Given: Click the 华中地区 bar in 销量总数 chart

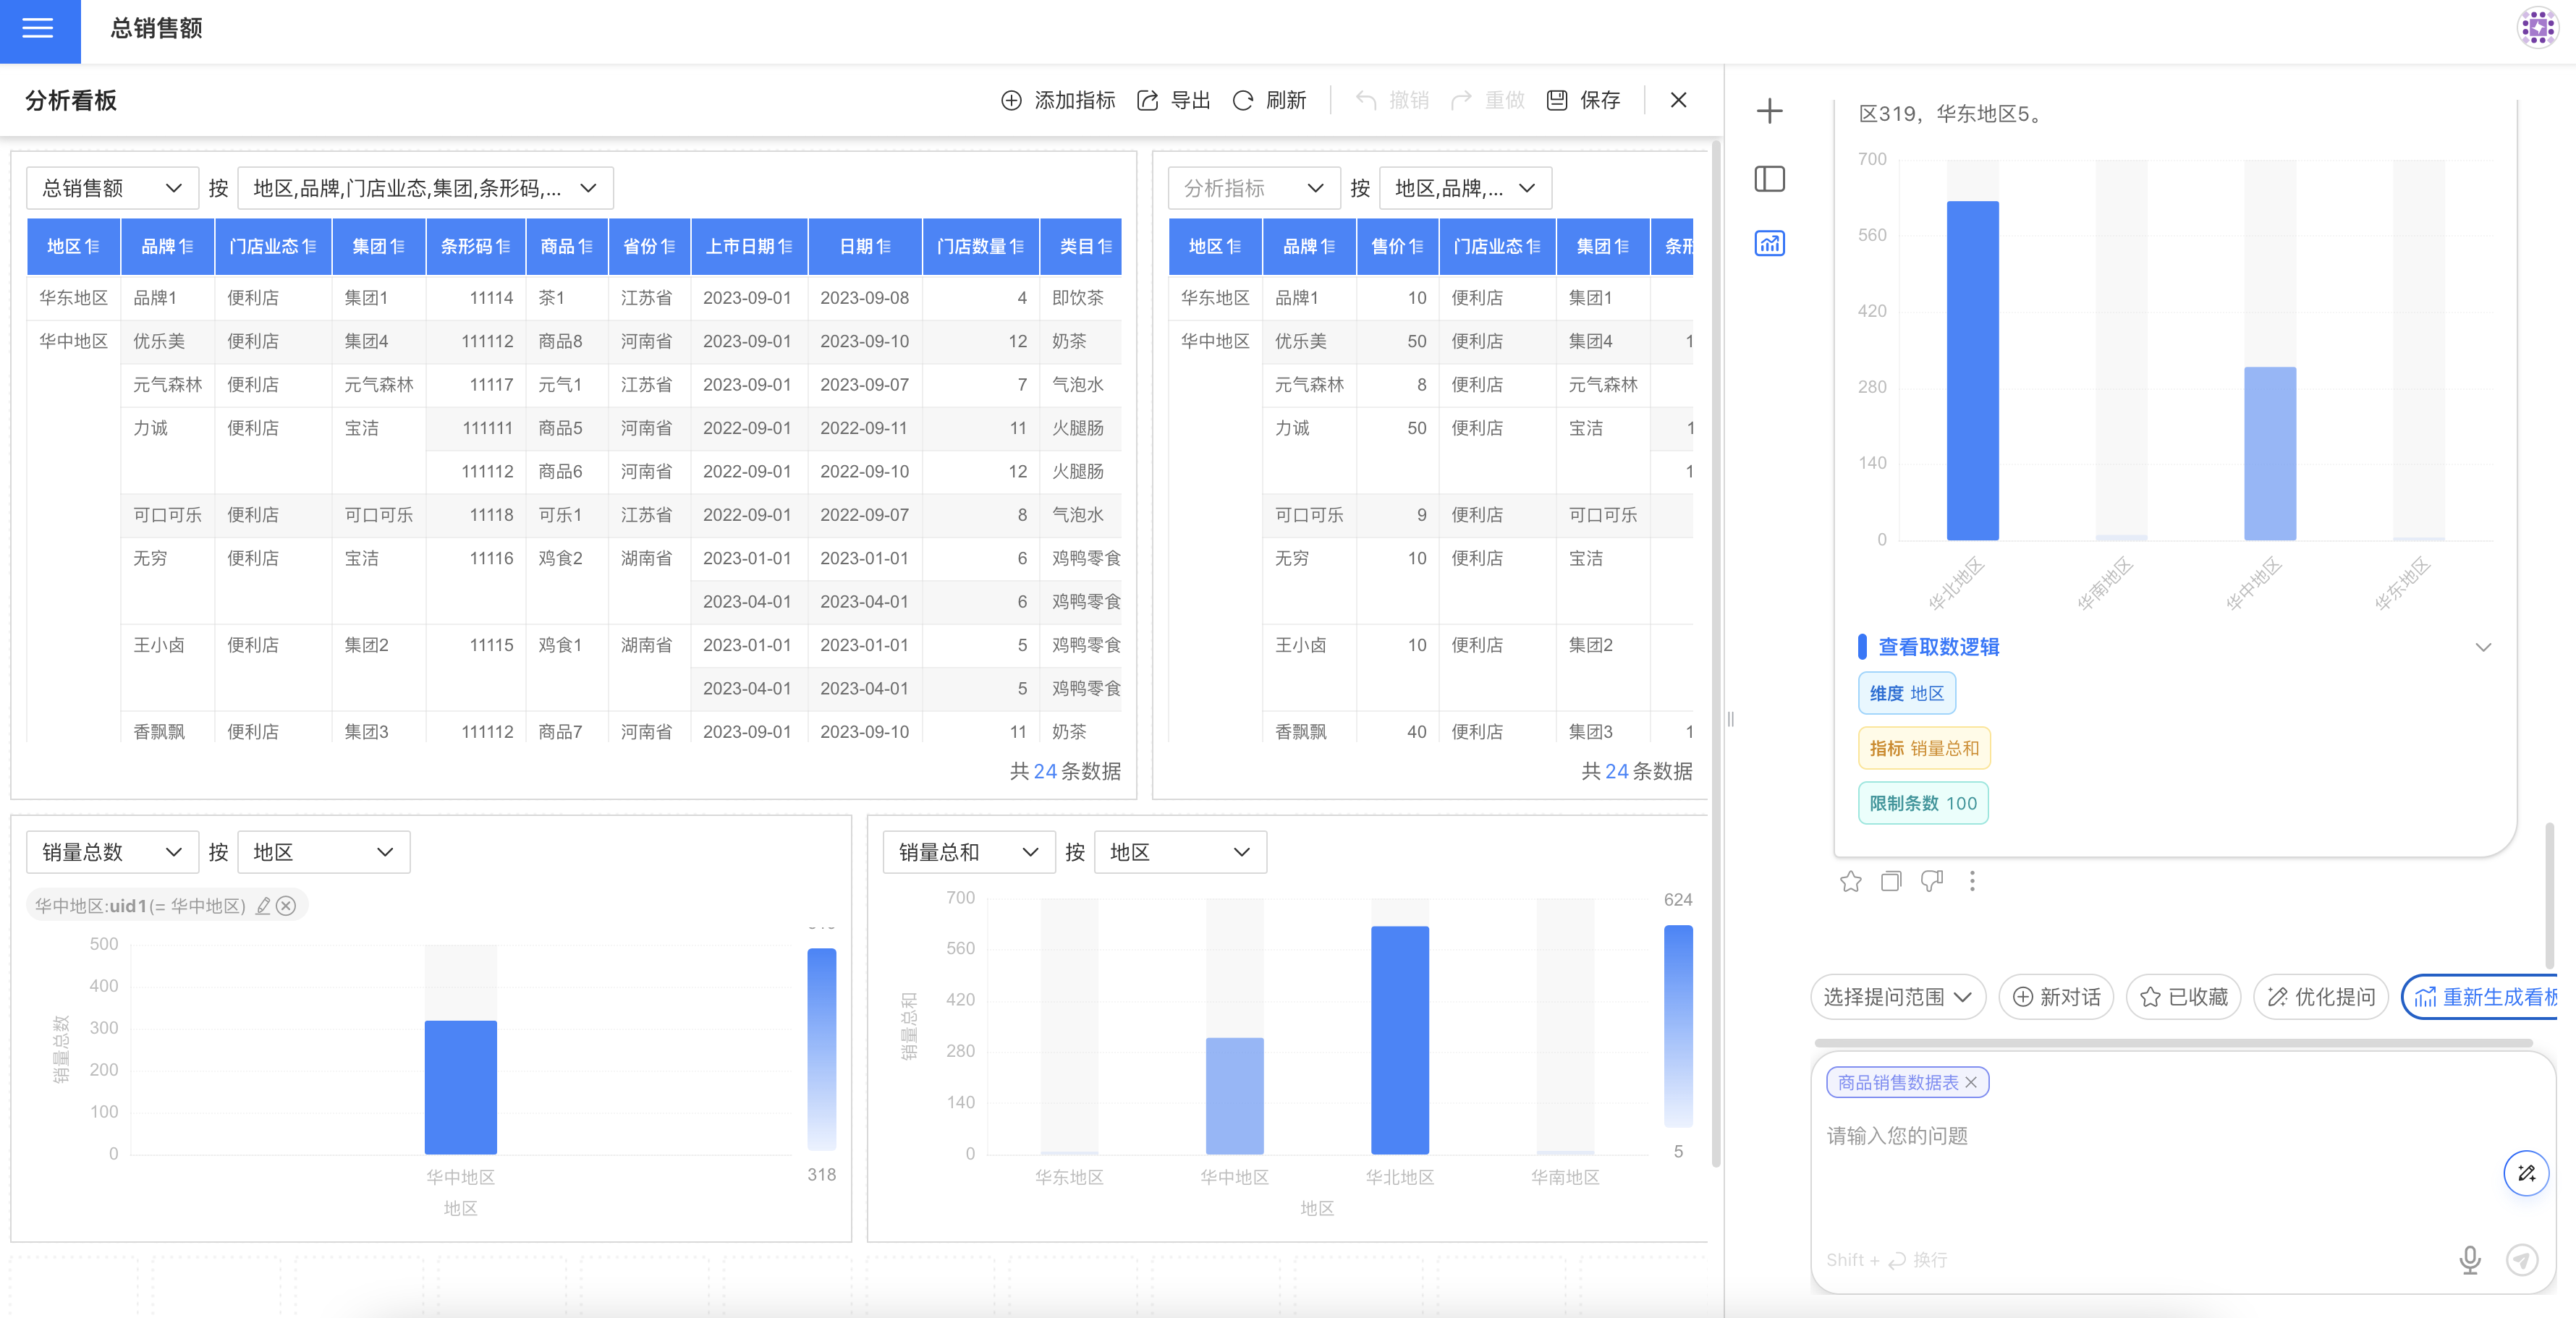Looking at the screenshot, I should pyautogui.click(x=460, y=1087).
